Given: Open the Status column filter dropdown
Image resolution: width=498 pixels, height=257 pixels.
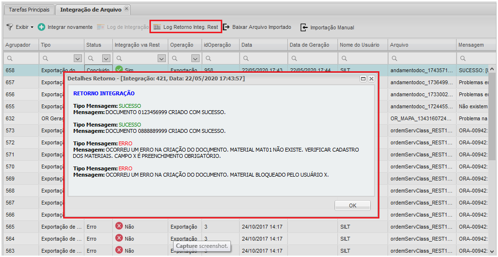Looking at the screenshot, I should [106, 58].
